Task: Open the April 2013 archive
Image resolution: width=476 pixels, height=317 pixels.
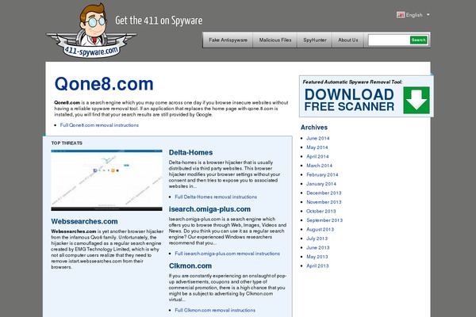Action: coord(317,265)
